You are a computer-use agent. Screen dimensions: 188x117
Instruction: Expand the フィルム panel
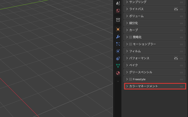127,51
